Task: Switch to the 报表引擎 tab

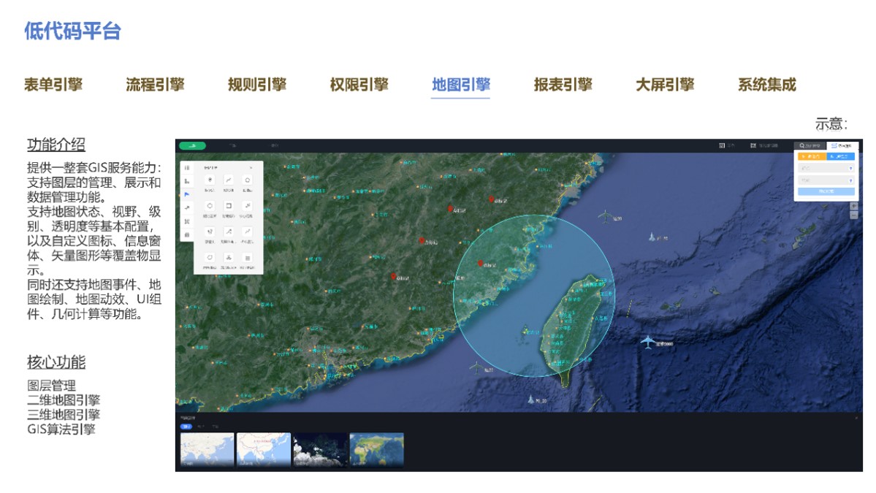Action: tap(563, 85)
